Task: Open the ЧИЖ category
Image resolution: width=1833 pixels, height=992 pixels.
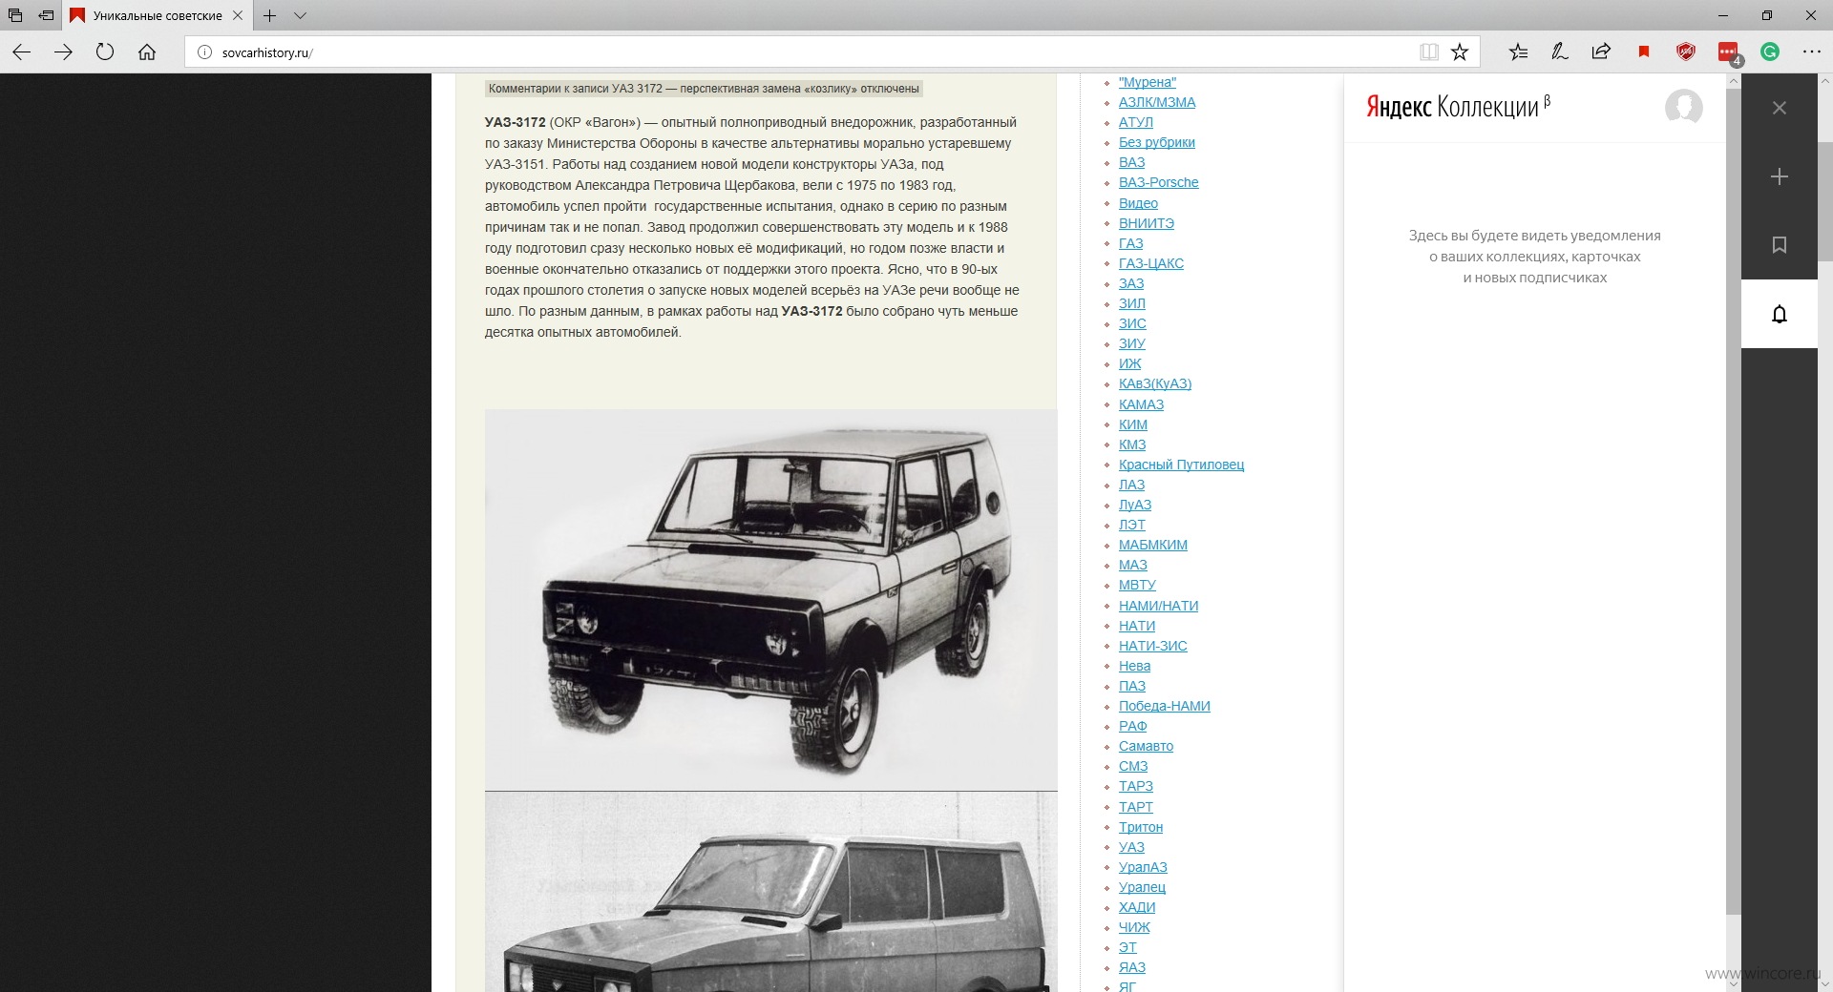Action: click(1134, 927)
